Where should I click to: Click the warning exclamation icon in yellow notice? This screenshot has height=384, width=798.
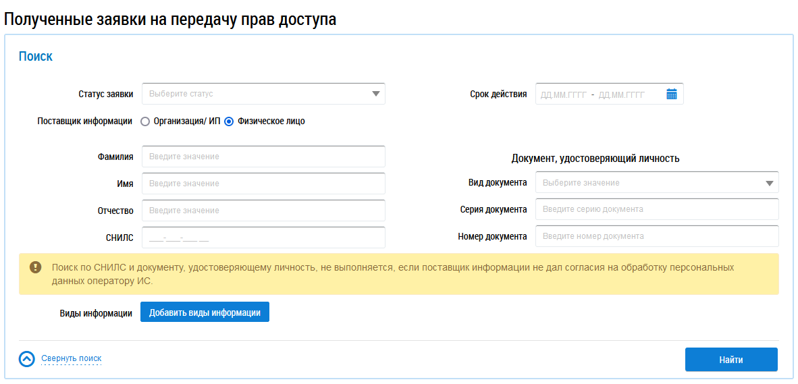click(x=35, y=267)
